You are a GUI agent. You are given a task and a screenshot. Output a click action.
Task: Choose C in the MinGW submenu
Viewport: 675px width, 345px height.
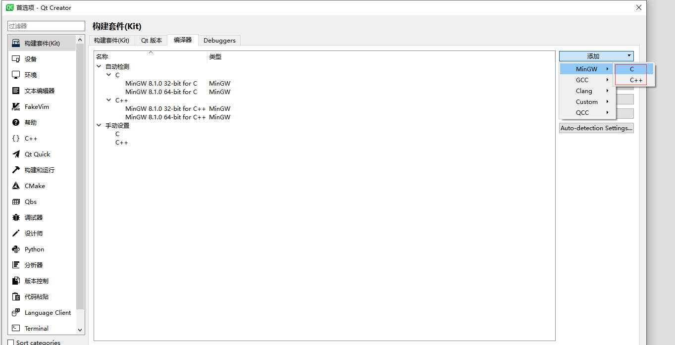pyautogui.click(x=634, y=69)
